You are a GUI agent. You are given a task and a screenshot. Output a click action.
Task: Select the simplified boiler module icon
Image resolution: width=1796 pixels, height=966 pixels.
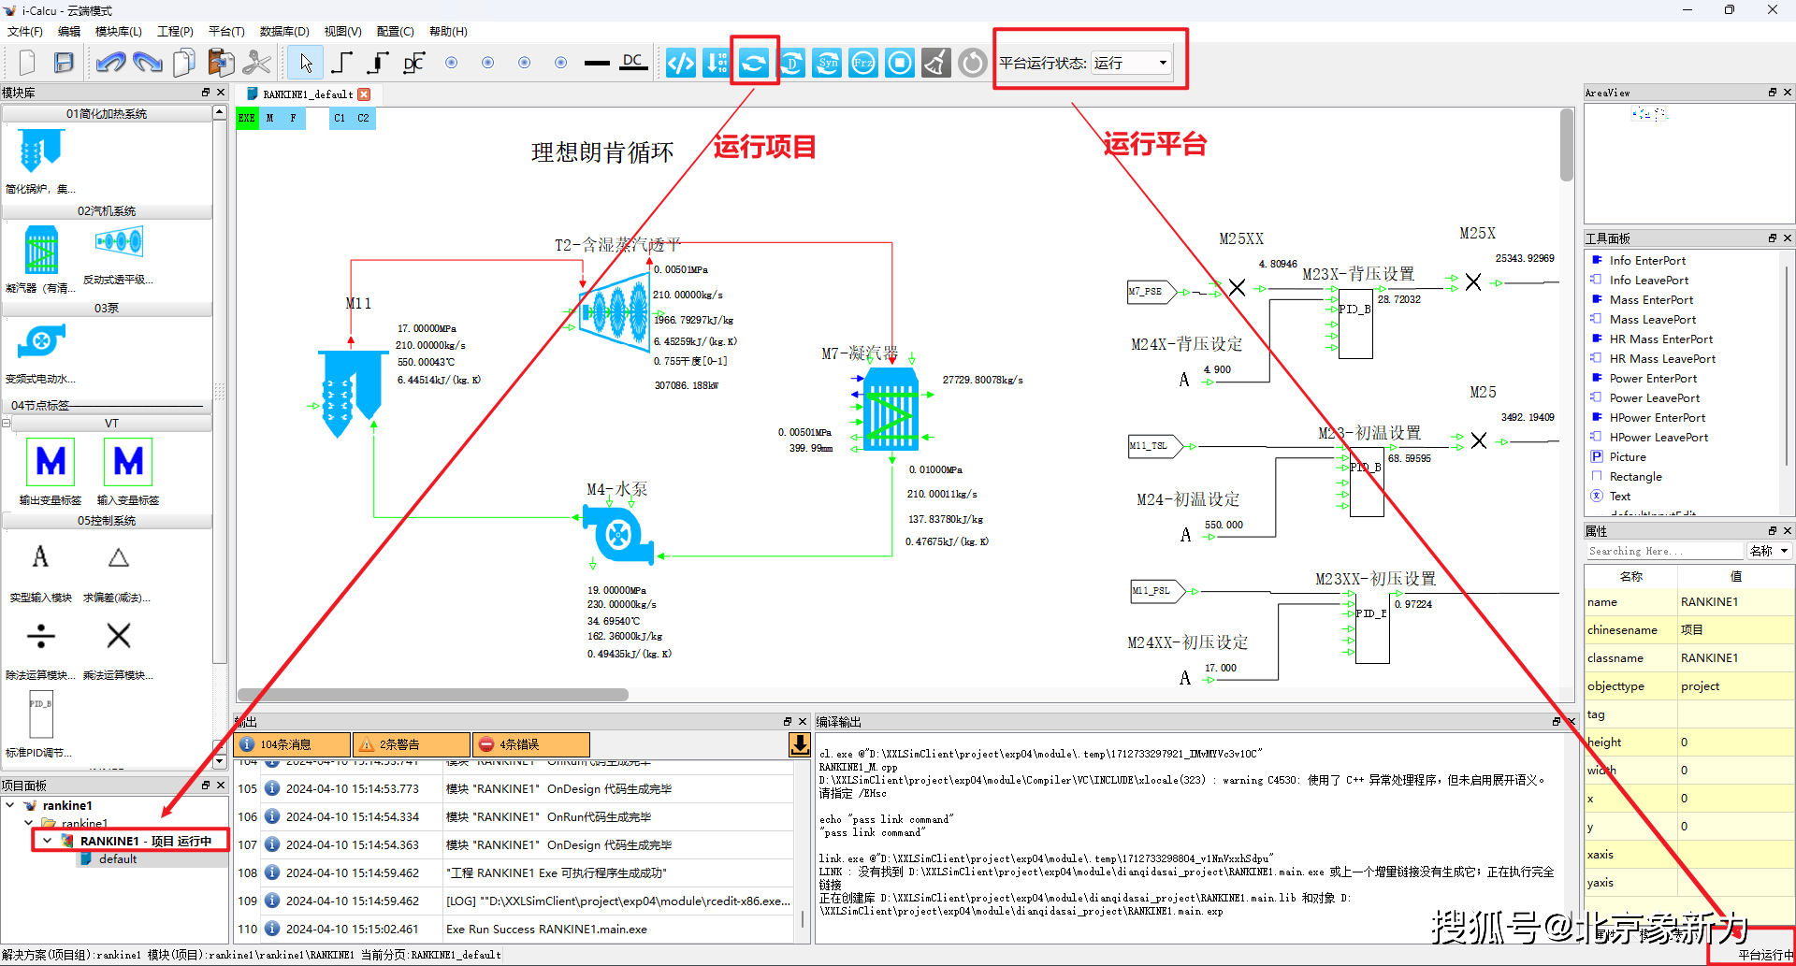41,151
